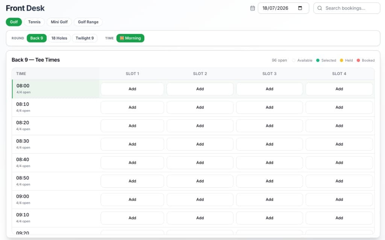The width and height of the screenshot is (385, 240).
Task: Add booking at 08:40 Slot 1
Action: click(132, 163)
